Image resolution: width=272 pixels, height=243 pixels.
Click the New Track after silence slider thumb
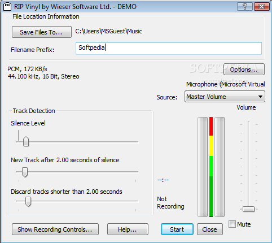(25, 172)
